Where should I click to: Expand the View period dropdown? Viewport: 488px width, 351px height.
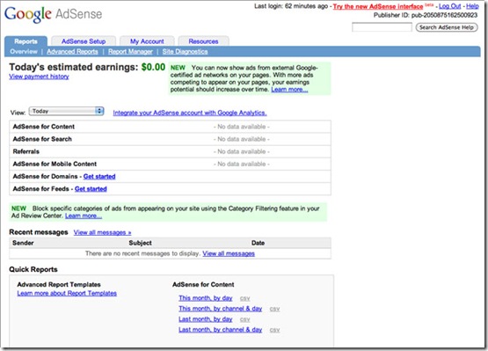point(66,111)
